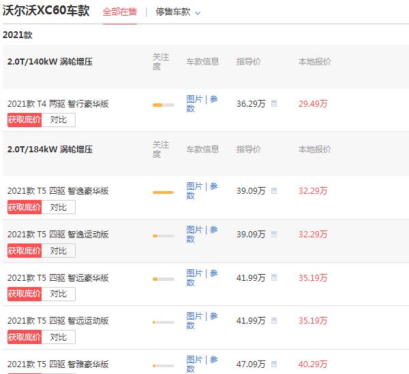Expand the 停售车款 dropdown
The width and height of the screenshot is (409, 374).
click(178, 12)
